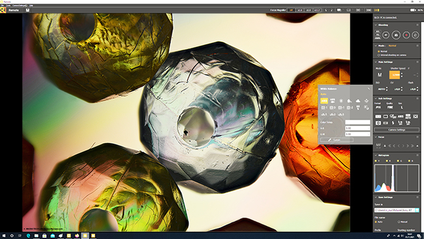Choose the Cloudy white balance preset

357,101
